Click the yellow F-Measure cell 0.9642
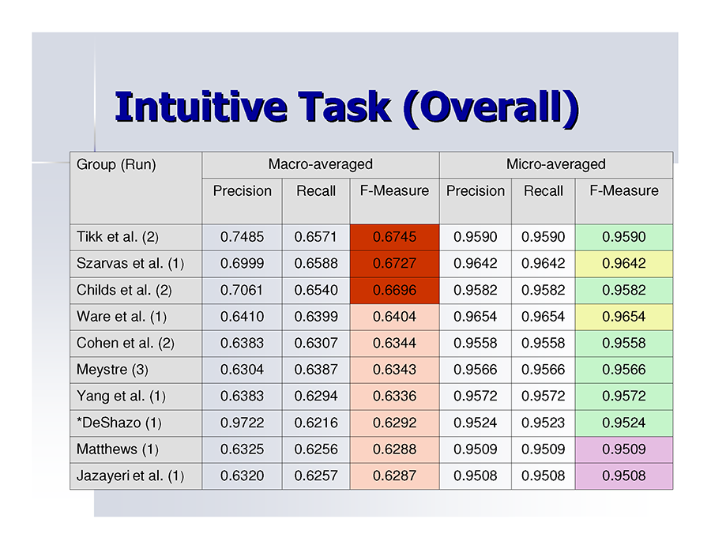 [624, 264]
